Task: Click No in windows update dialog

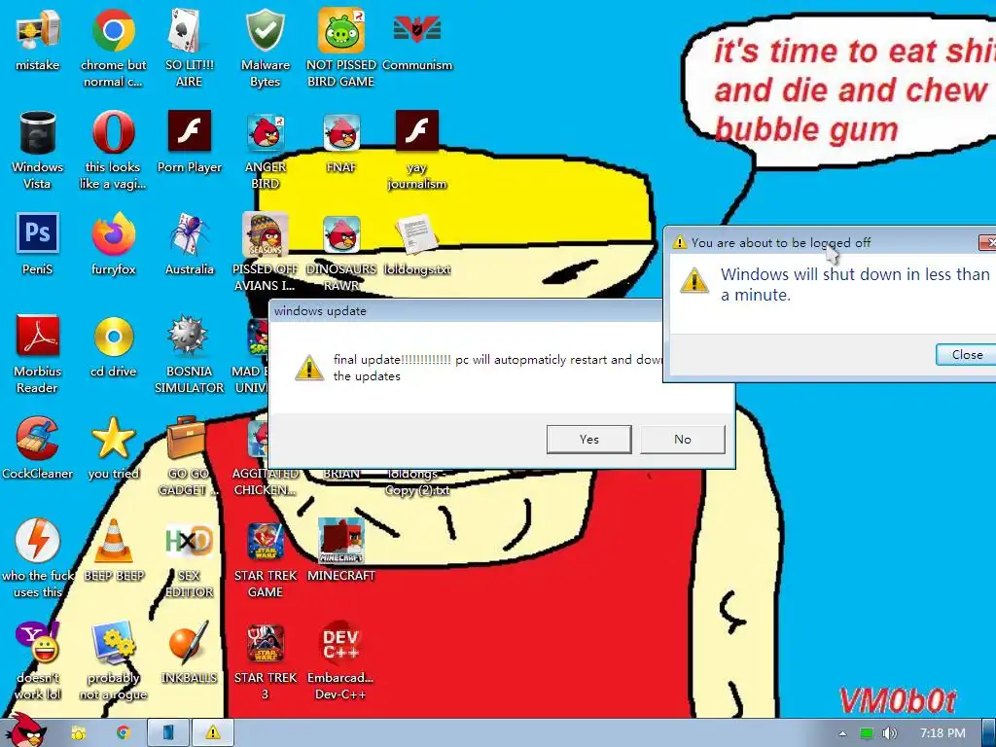Action: point(682,439)
